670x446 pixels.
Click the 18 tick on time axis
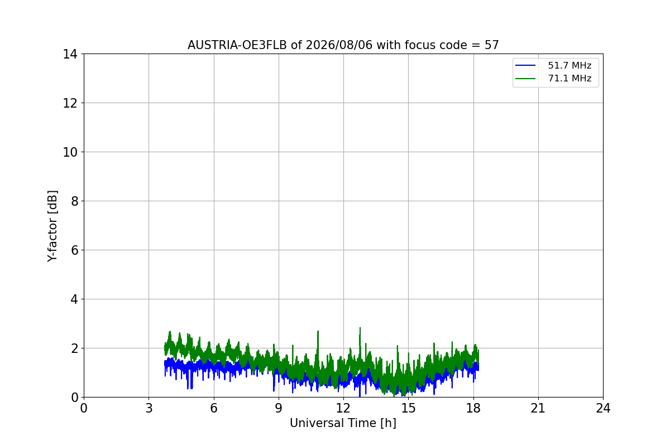tap(473, 408)
